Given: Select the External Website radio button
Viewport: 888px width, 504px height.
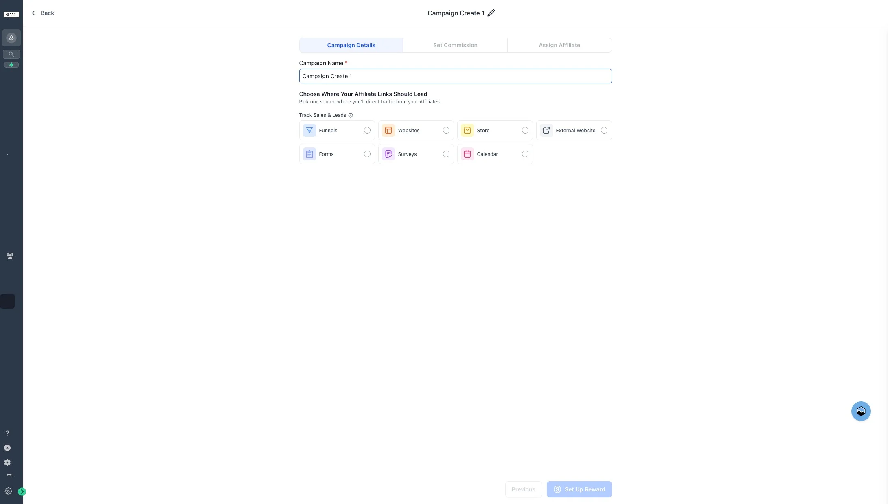Looking at the screenshot, I should click(604, 130).
